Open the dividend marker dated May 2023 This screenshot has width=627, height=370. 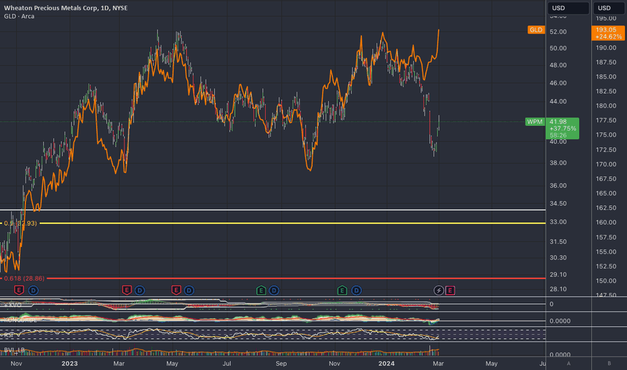click(189, 290)
